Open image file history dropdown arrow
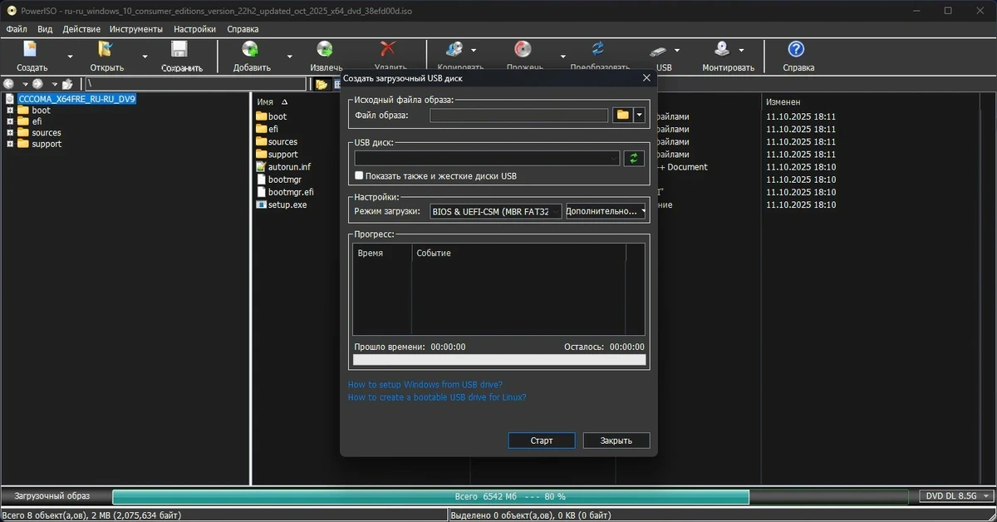The height and width of the screenshot is (522, 997). coord(639,116)
